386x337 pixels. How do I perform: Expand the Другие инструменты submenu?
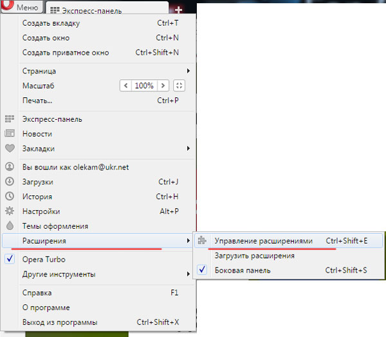pos(188,274)
